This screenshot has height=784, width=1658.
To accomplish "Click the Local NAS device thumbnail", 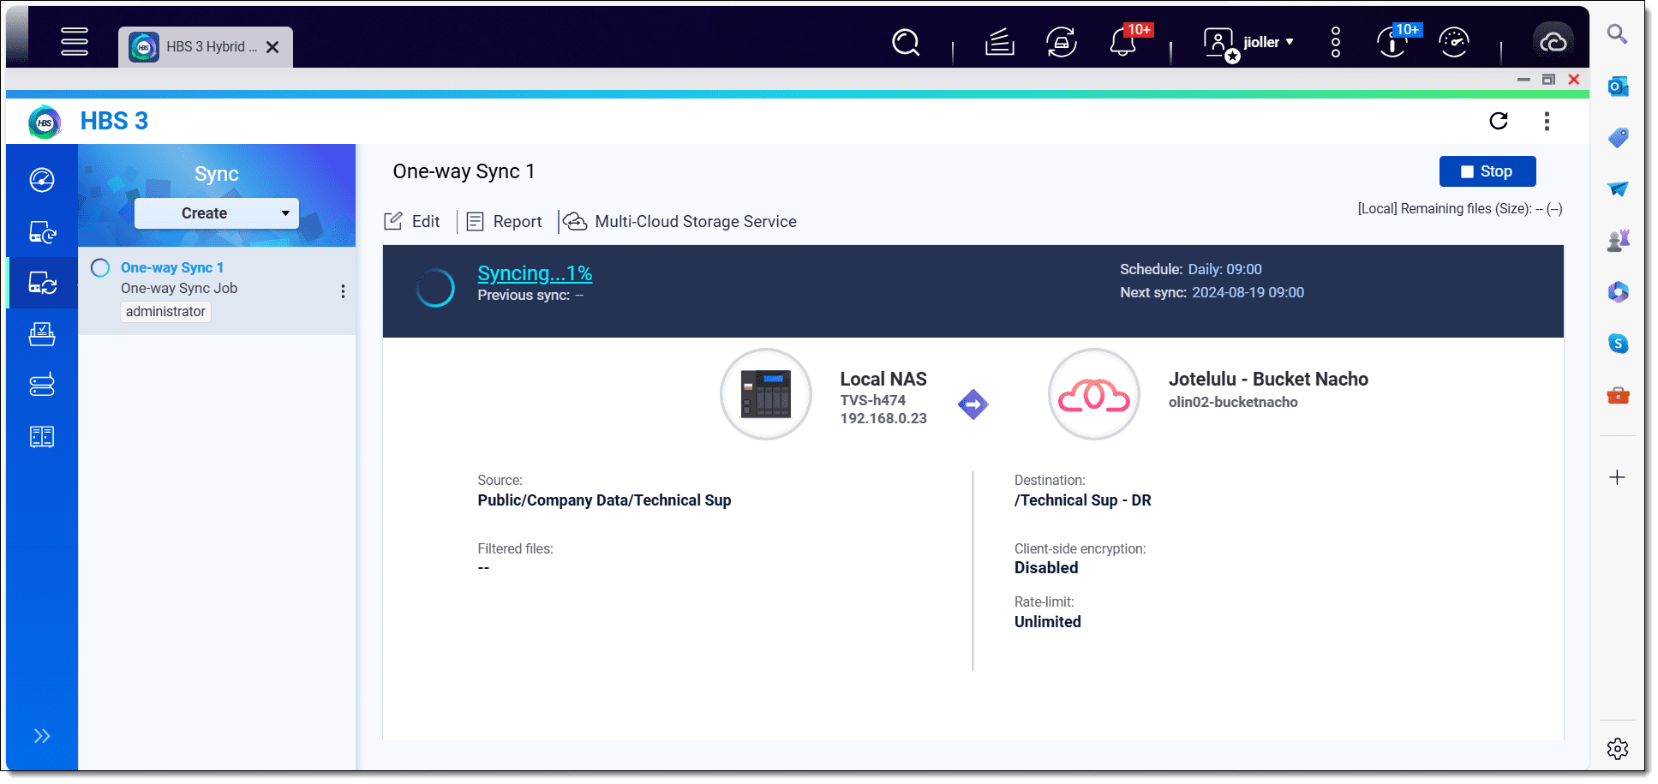I will (765, 394).
